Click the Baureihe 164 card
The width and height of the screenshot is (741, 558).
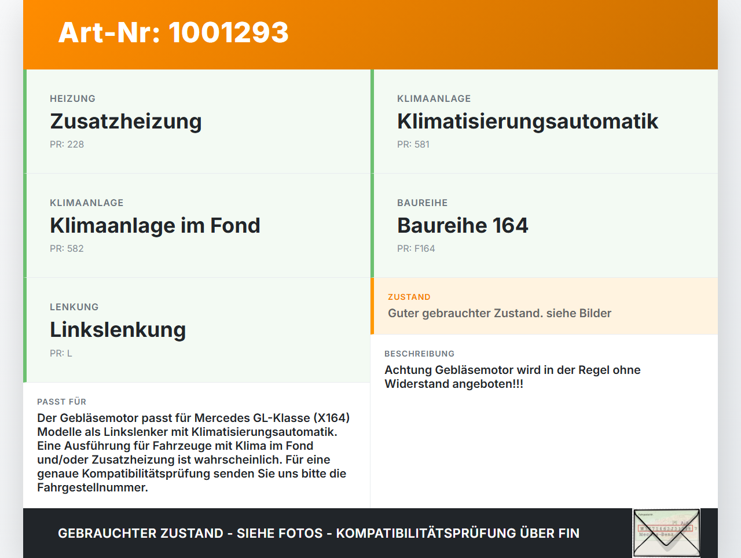[544, 225]
